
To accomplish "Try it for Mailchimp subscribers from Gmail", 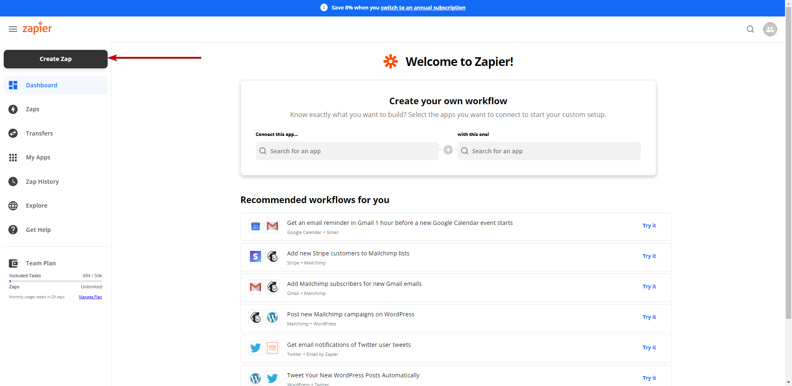I will 649,287.
